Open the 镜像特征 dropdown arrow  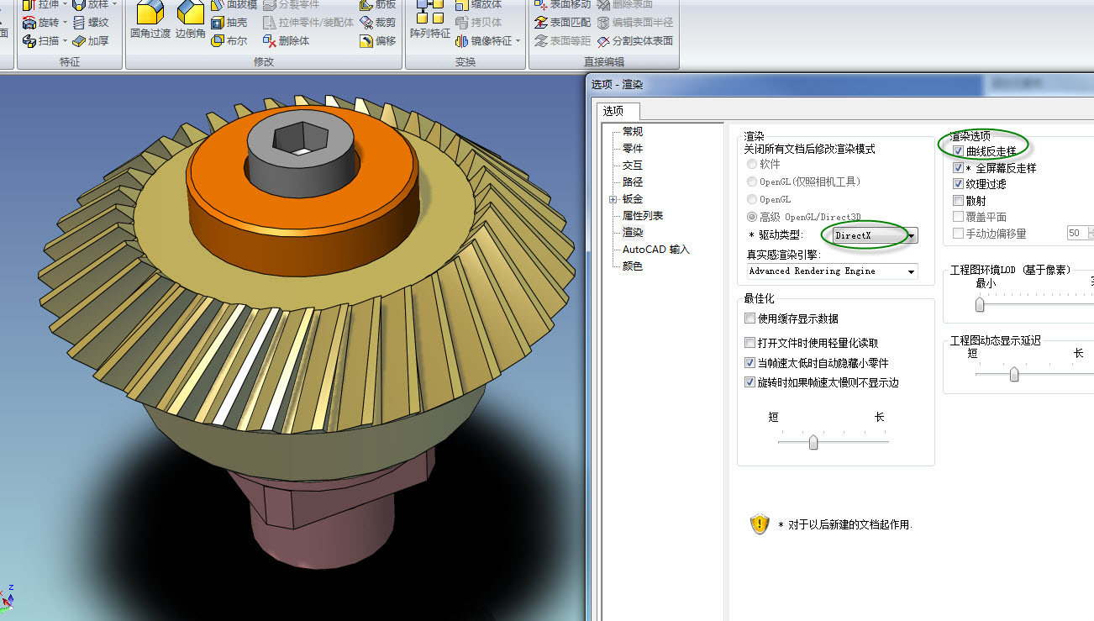[518, 41]
